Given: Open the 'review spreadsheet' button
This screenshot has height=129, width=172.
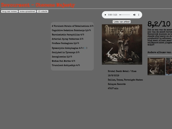Looking at the screenshot, I should coord(27,11).
